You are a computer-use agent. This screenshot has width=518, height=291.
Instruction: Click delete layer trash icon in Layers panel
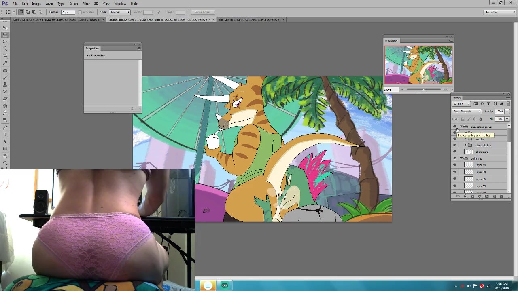[501, 196]
